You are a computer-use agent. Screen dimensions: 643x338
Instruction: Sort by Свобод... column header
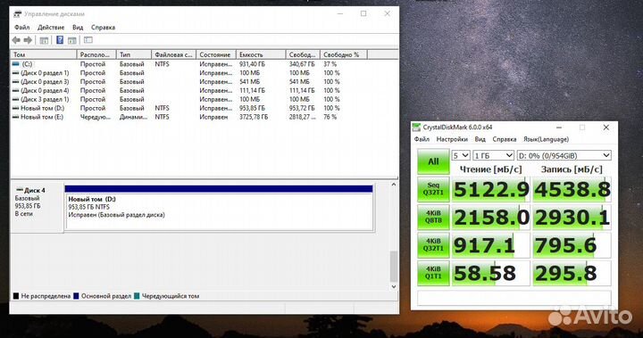pos(303,54)
